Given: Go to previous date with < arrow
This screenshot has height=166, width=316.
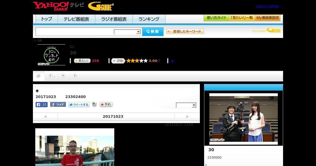Looking at the screenshot, I should point(45,116).
